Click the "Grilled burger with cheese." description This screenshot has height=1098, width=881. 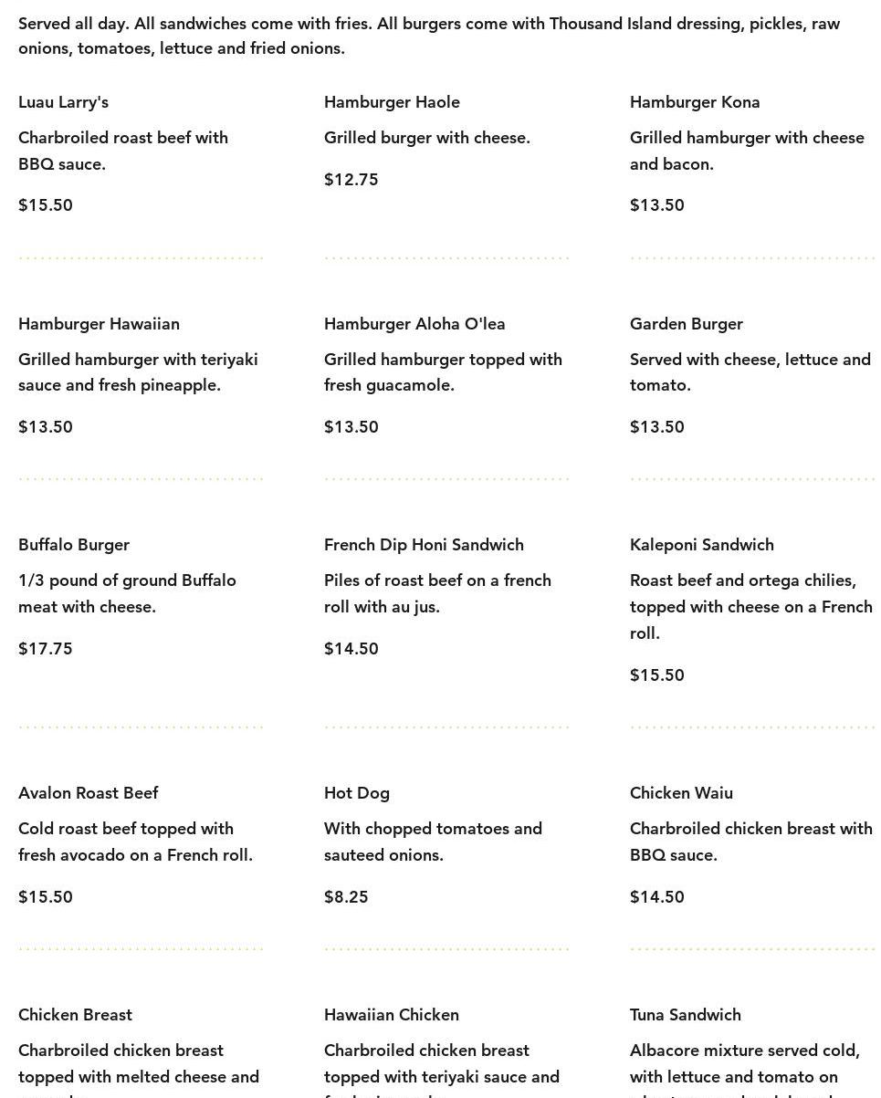tap(426, 138)
